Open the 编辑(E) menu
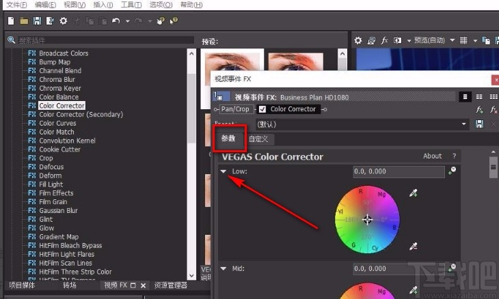This screenshot has width=499, height=299. (46, 5)
